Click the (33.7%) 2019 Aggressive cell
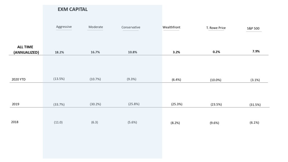The width and height of the screenshot is (288, 162). point(59,104)
